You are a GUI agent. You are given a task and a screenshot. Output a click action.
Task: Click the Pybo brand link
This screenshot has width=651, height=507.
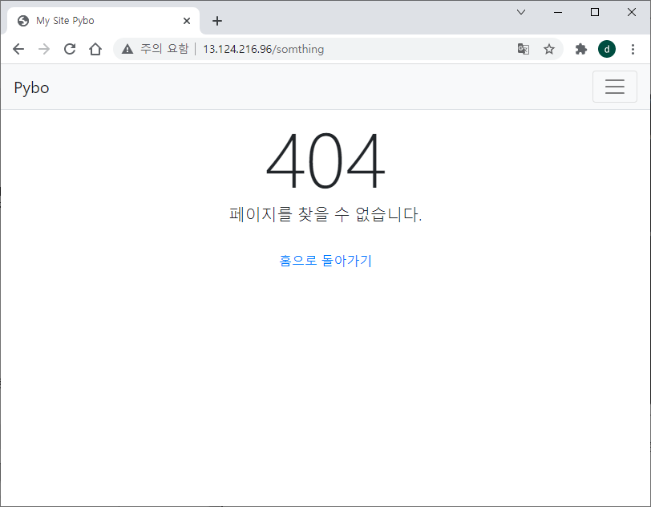tap(31, 87)
